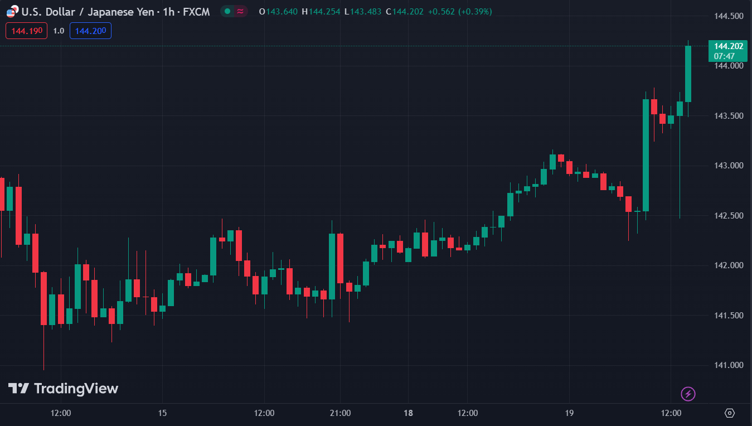This screenshot has height=426, width=752.
Task: Click the 141.000 price axis label
Action: coord(729,365)
